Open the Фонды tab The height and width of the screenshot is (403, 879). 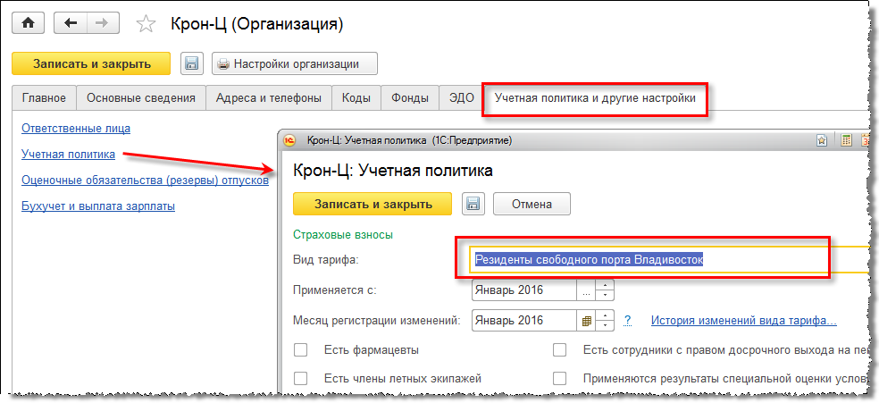(x=410, y=98)
